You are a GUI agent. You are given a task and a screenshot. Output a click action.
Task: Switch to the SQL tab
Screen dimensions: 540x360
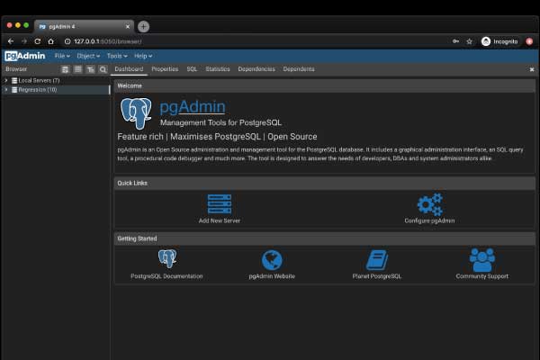tap(192, 69)
